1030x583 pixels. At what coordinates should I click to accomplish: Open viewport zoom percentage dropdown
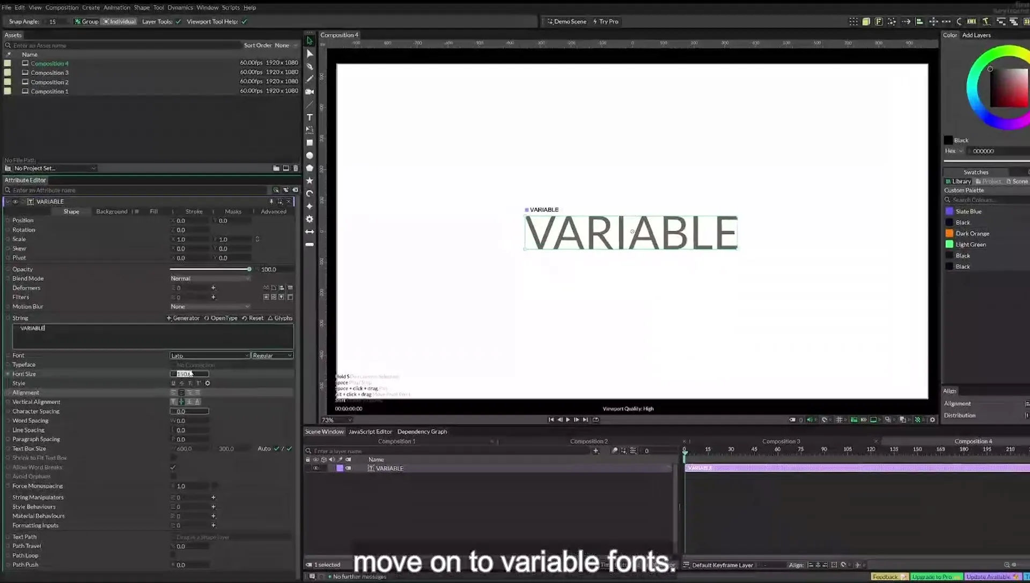pos(337,420)
